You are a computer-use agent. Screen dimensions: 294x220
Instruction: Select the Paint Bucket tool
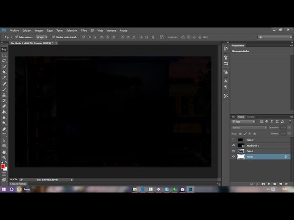point(4,112)
